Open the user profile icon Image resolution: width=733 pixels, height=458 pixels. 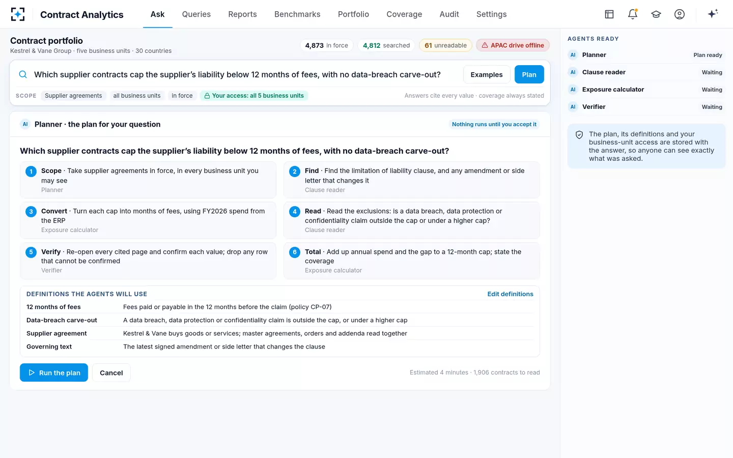pos(680,14)
